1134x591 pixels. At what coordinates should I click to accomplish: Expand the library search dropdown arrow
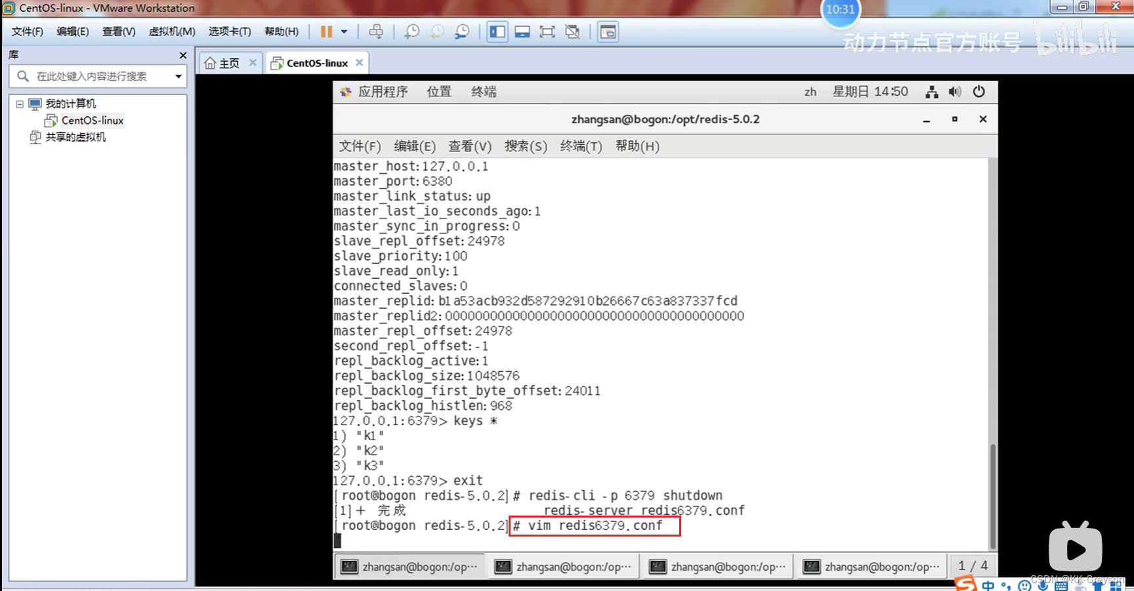(178, 76)
